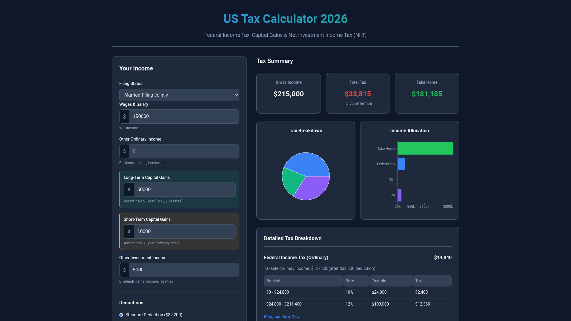571x321 pixels.
Task: Click the Gross Income summary card
Action: pyautogui.click(x=288, y=93)
